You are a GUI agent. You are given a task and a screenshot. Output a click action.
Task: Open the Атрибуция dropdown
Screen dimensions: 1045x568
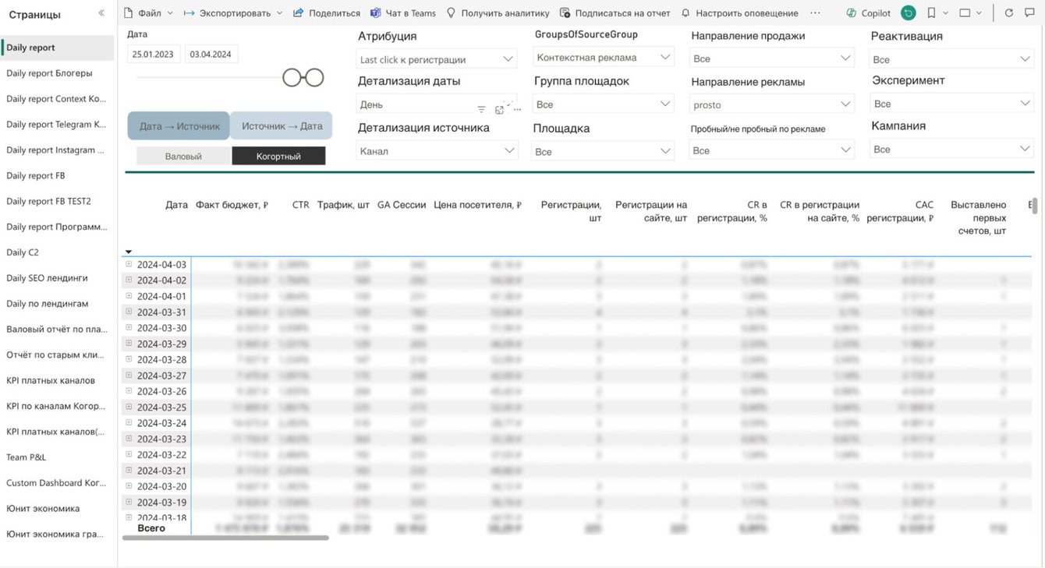(437, 59)
